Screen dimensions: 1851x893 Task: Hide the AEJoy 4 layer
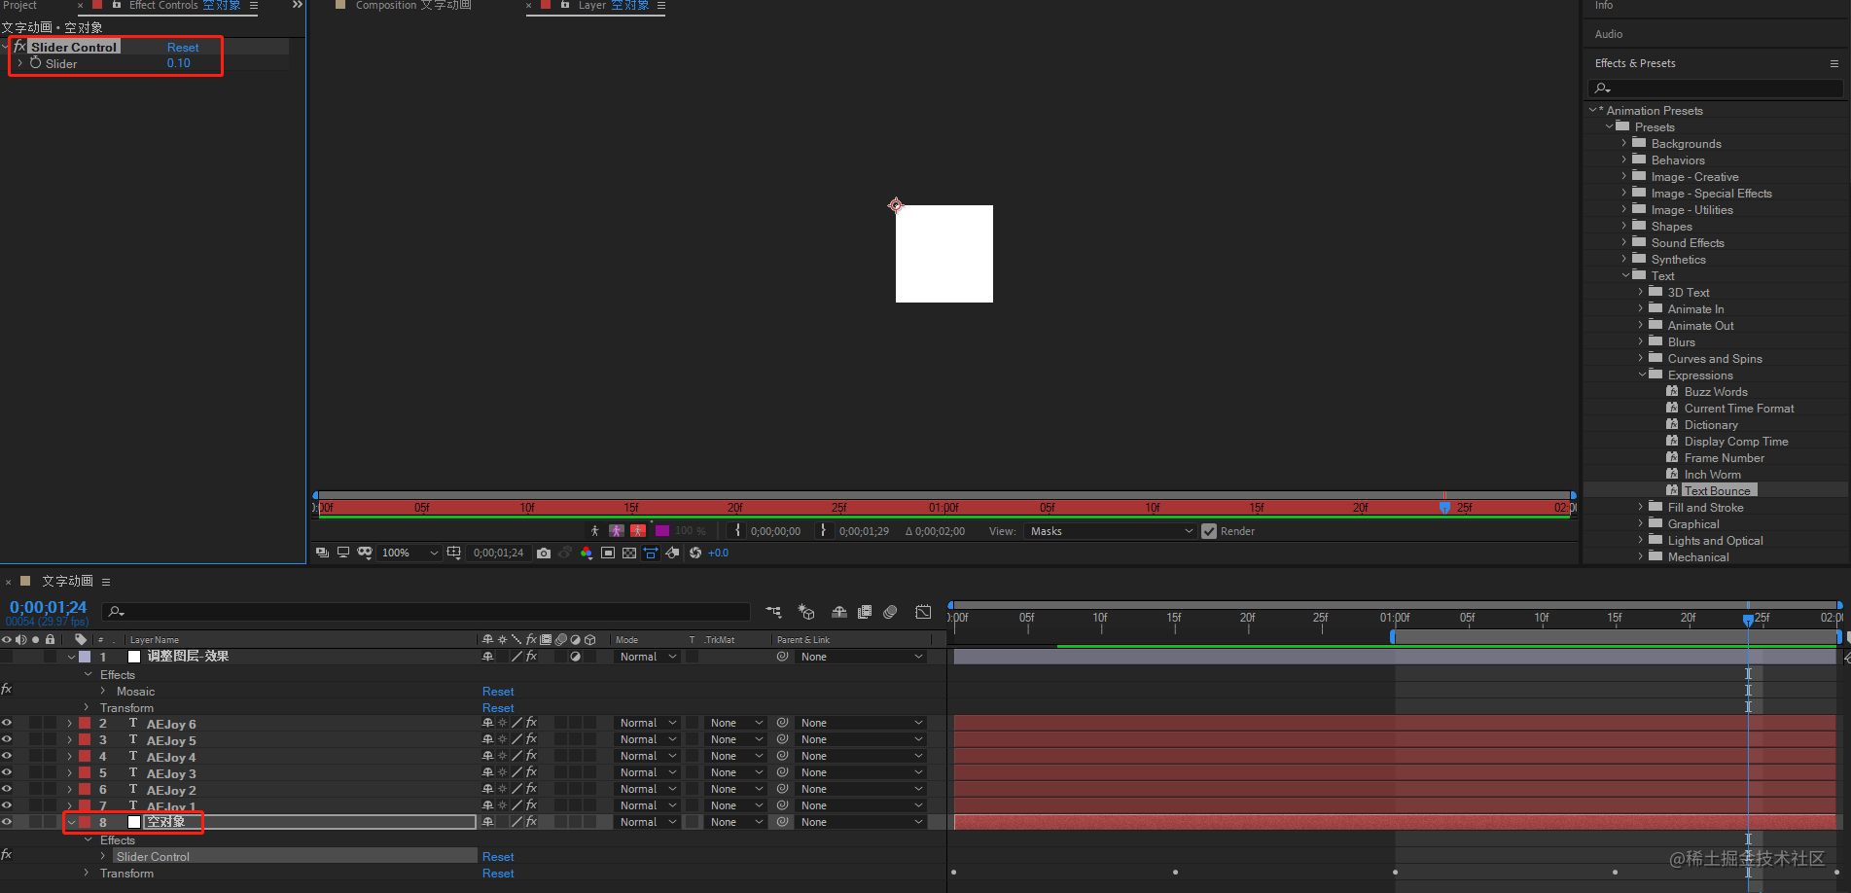coord(7,756)
